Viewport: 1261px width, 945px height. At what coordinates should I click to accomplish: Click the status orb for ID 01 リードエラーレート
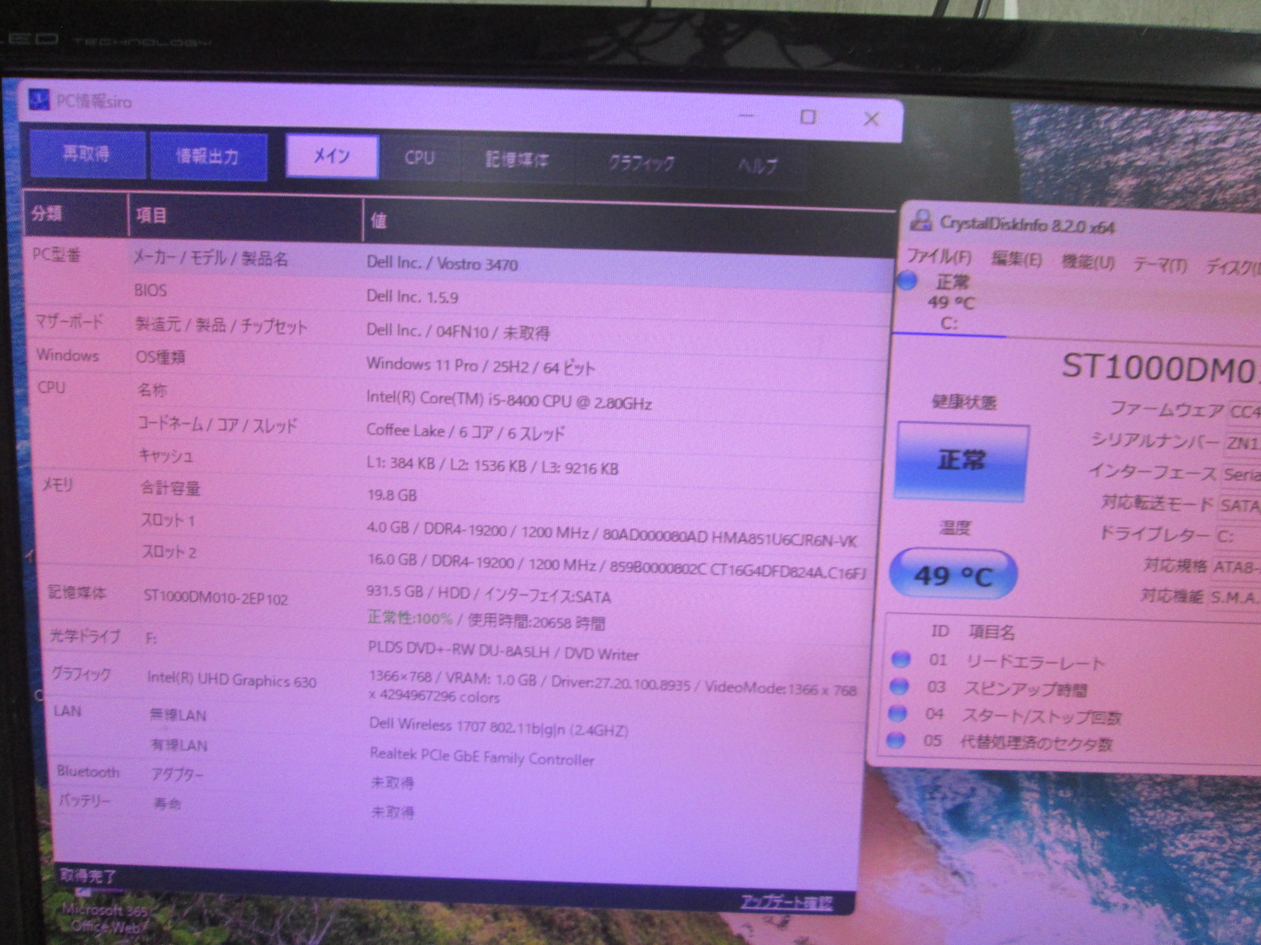click(900, 659)
